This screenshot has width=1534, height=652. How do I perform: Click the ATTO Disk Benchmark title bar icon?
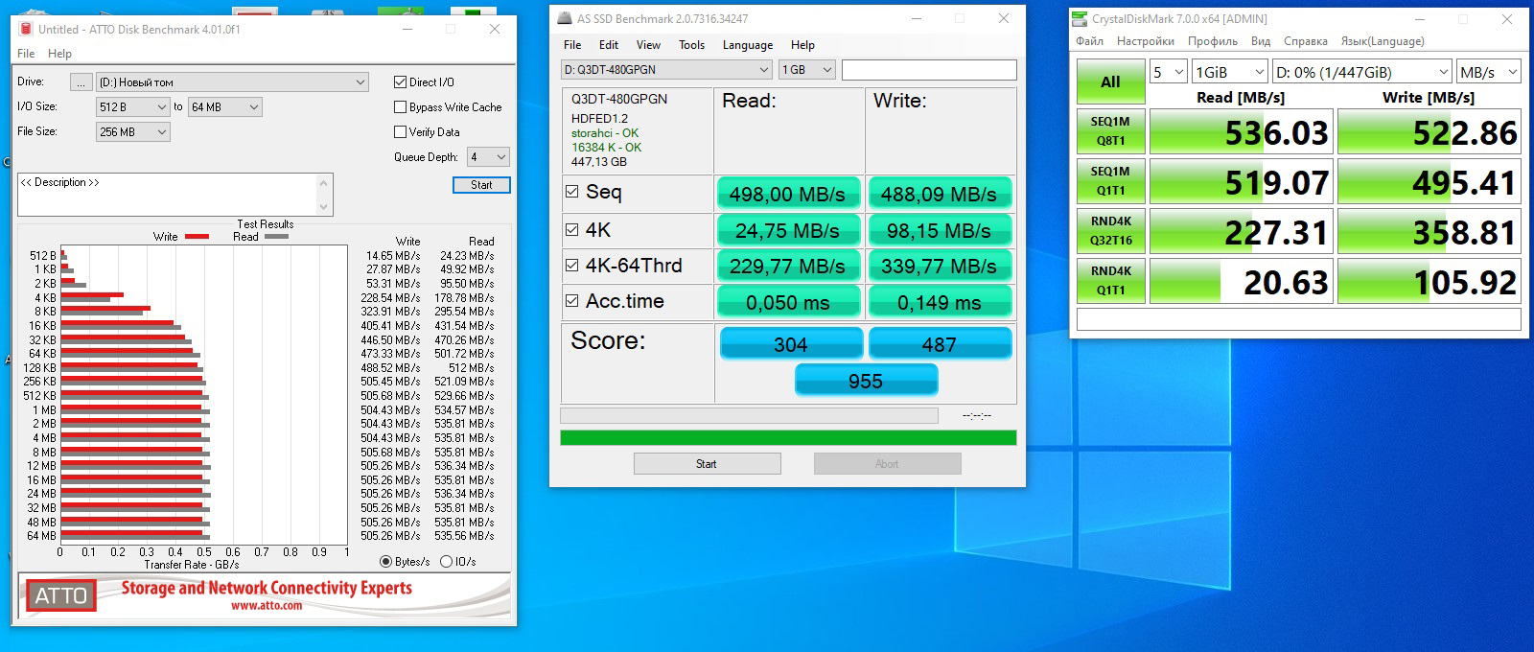click(26, 29)
